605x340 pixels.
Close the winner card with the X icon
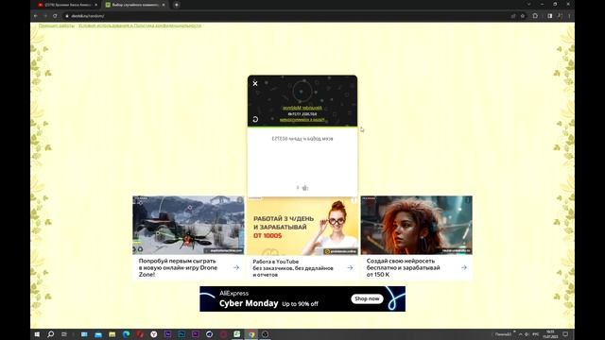pos(255,83)
